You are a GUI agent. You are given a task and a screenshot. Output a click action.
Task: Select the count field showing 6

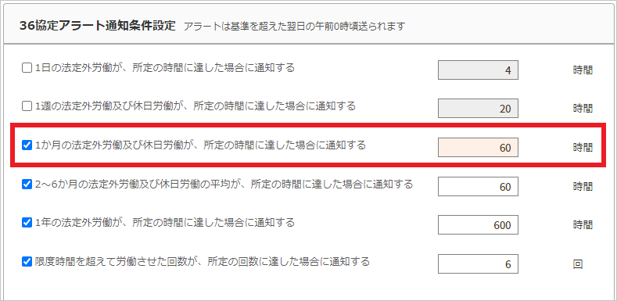[x=478, y=264]
